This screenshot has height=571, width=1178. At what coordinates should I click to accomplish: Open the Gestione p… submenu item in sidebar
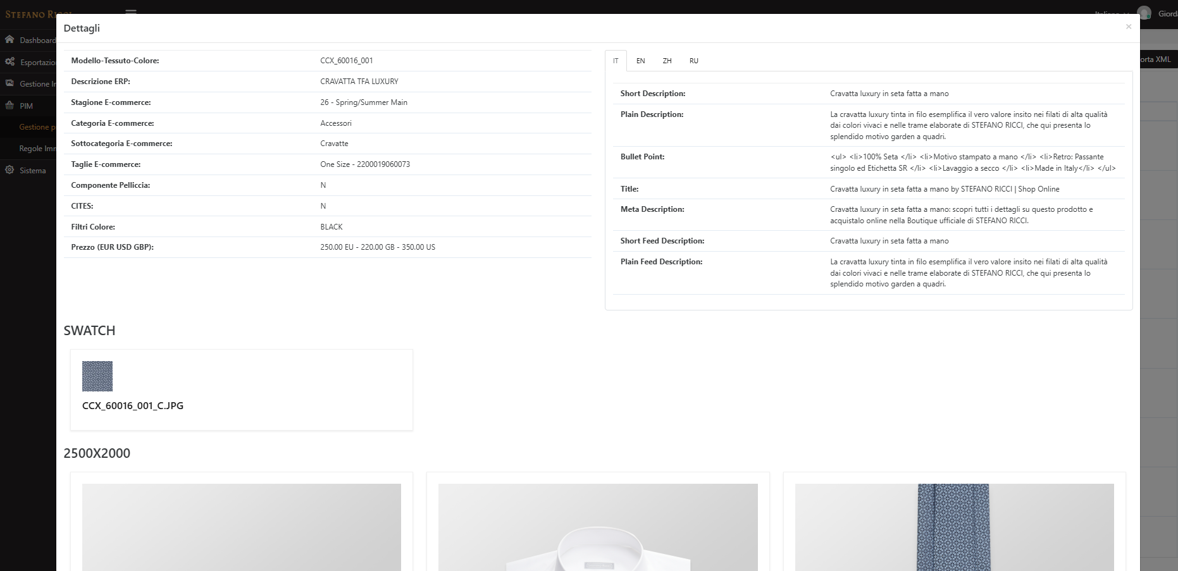[x=37, y=127]
